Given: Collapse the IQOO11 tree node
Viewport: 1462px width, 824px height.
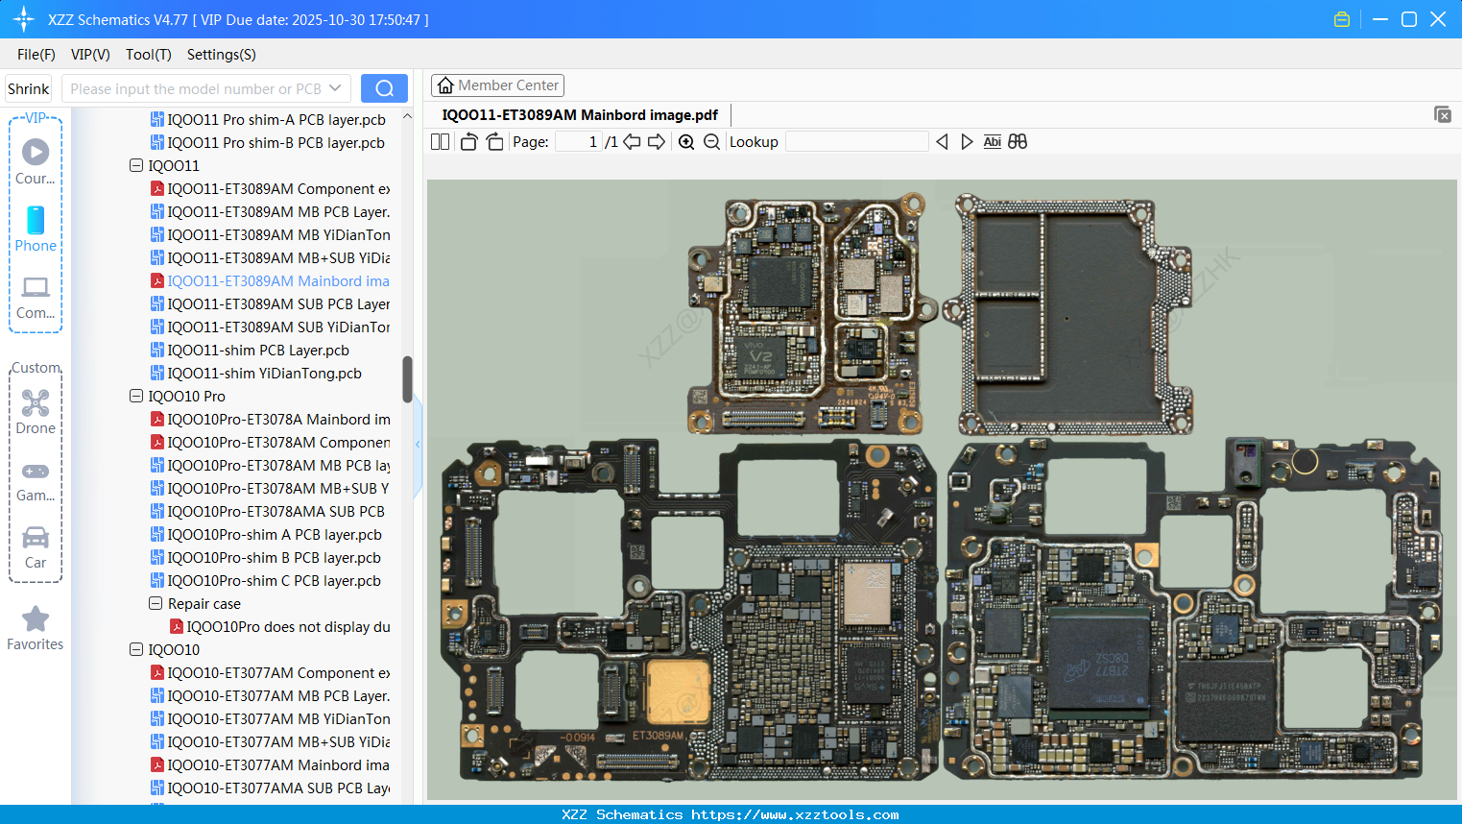Looking at the screenshot, I should coord(135,165).
